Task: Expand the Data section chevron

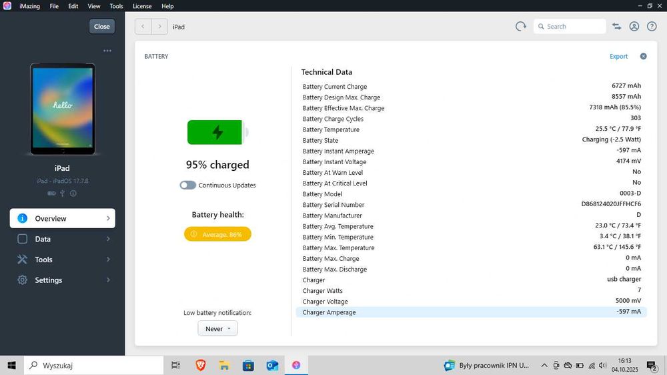Action: click(x=108, y=239)
